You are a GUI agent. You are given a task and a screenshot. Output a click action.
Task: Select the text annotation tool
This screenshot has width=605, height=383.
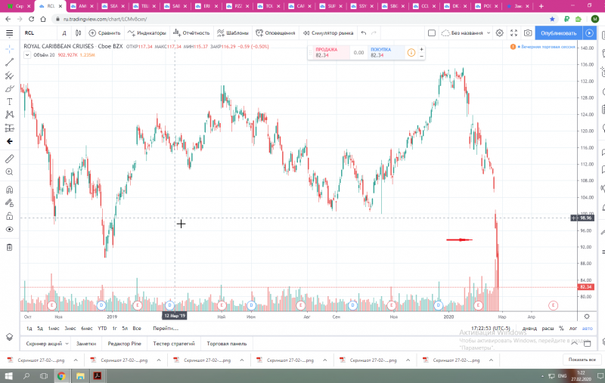click(x=9, y=102)
